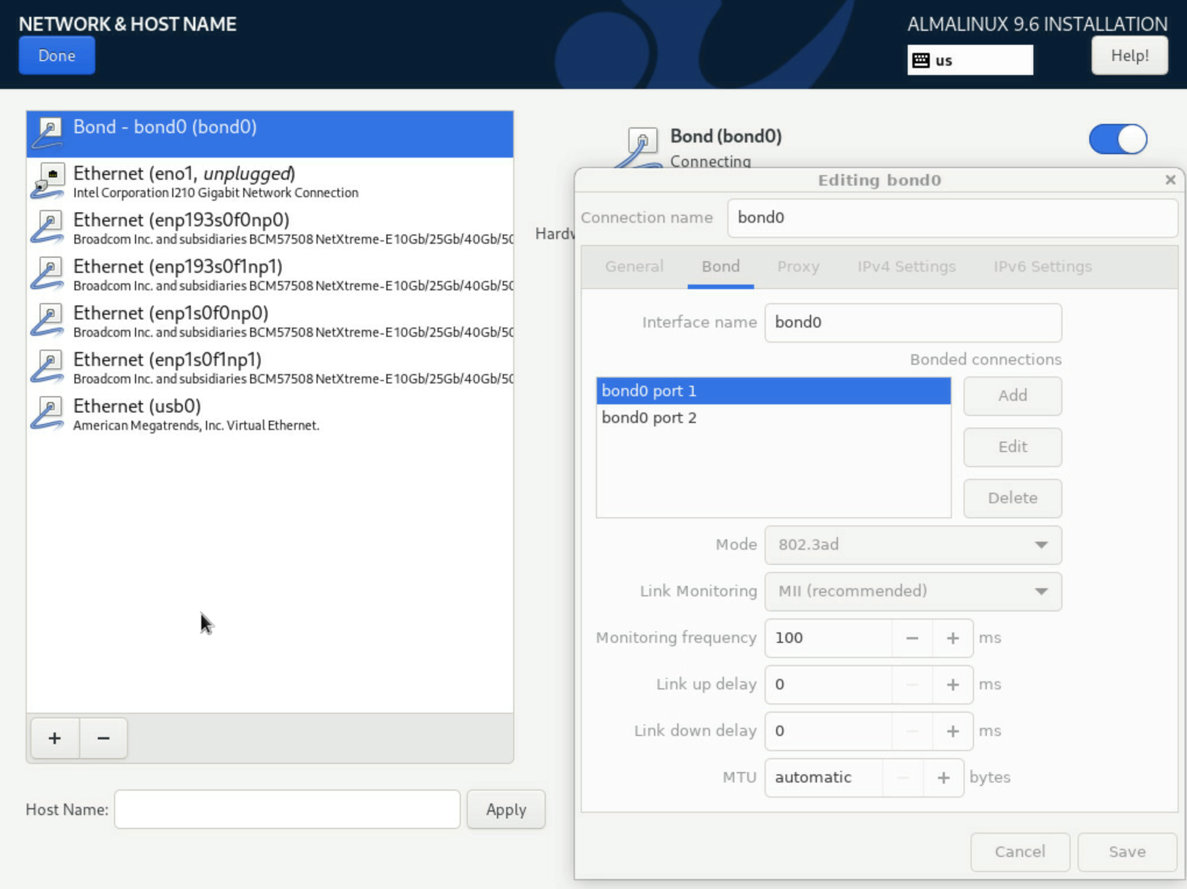Go to the IPv6 Settings tab
1187x889 pixels.
tap(1043, 266)
